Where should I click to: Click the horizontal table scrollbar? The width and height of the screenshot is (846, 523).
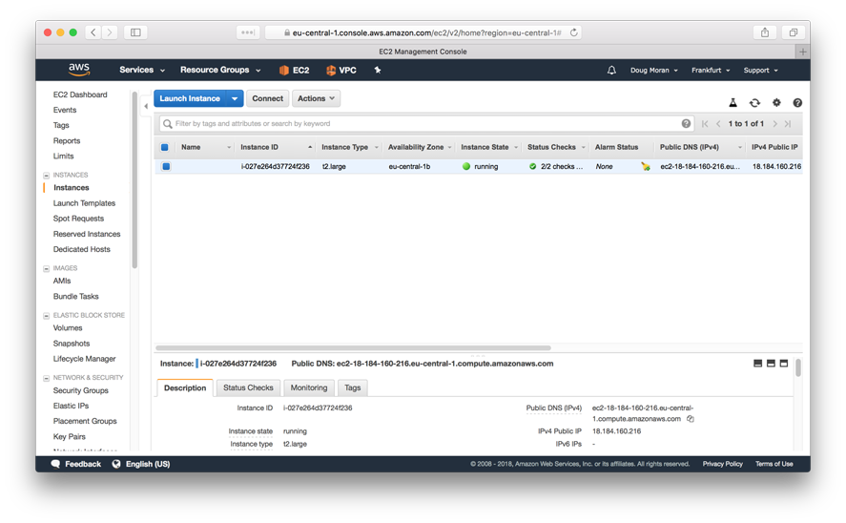pos(354,347)
